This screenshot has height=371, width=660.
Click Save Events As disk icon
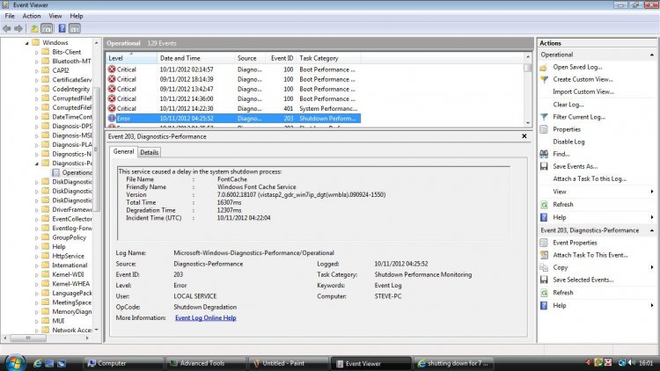point(544,166)
